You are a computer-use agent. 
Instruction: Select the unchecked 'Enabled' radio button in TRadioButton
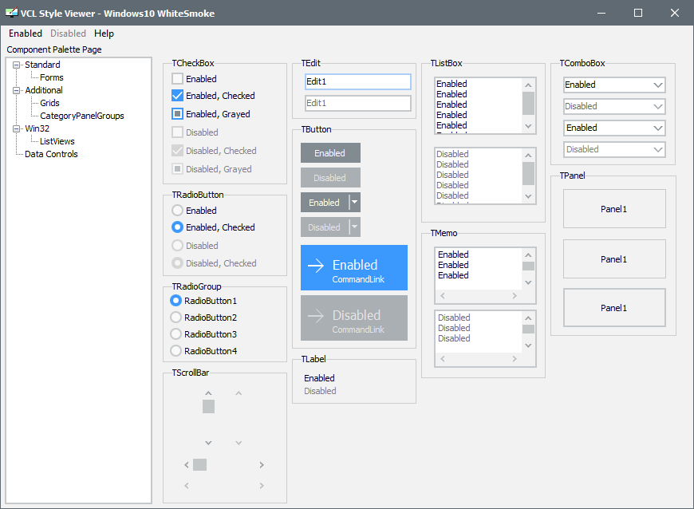pos(177,211)
